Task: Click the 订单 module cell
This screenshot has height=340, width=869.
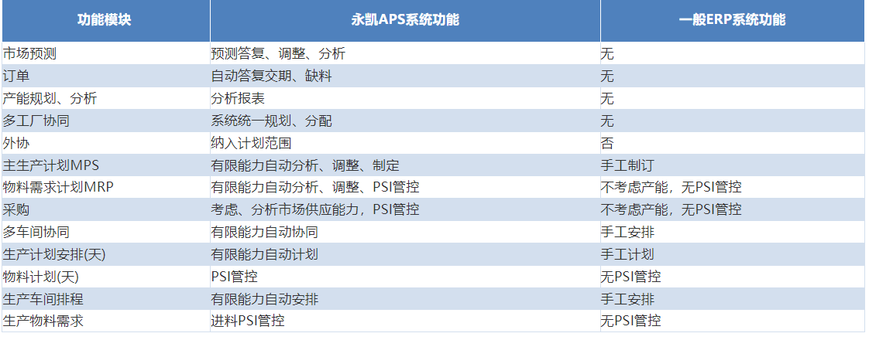Action: pos(106,76)
